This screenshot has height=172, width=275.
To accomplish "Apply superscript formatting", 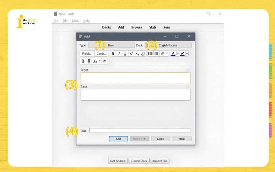I will click(x=131, y=54).
